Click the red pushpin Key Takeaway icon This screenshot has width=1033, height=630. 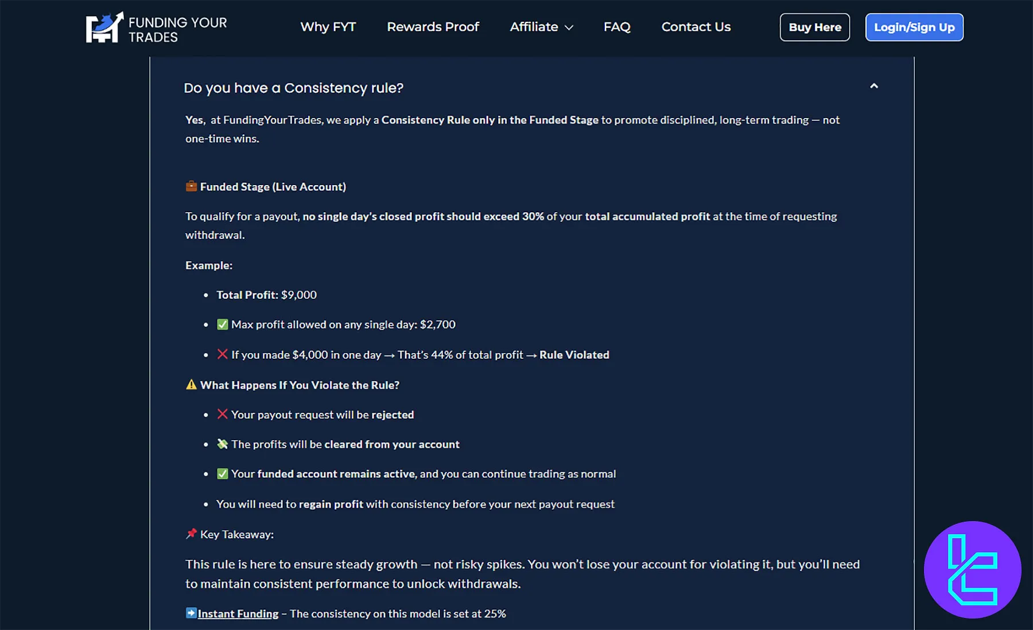click(x=191, y=534)
